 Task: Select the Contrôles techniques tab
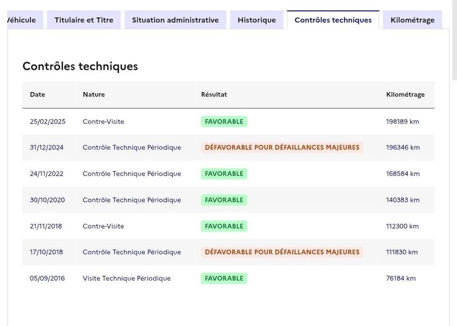click(x=333, y=20)
